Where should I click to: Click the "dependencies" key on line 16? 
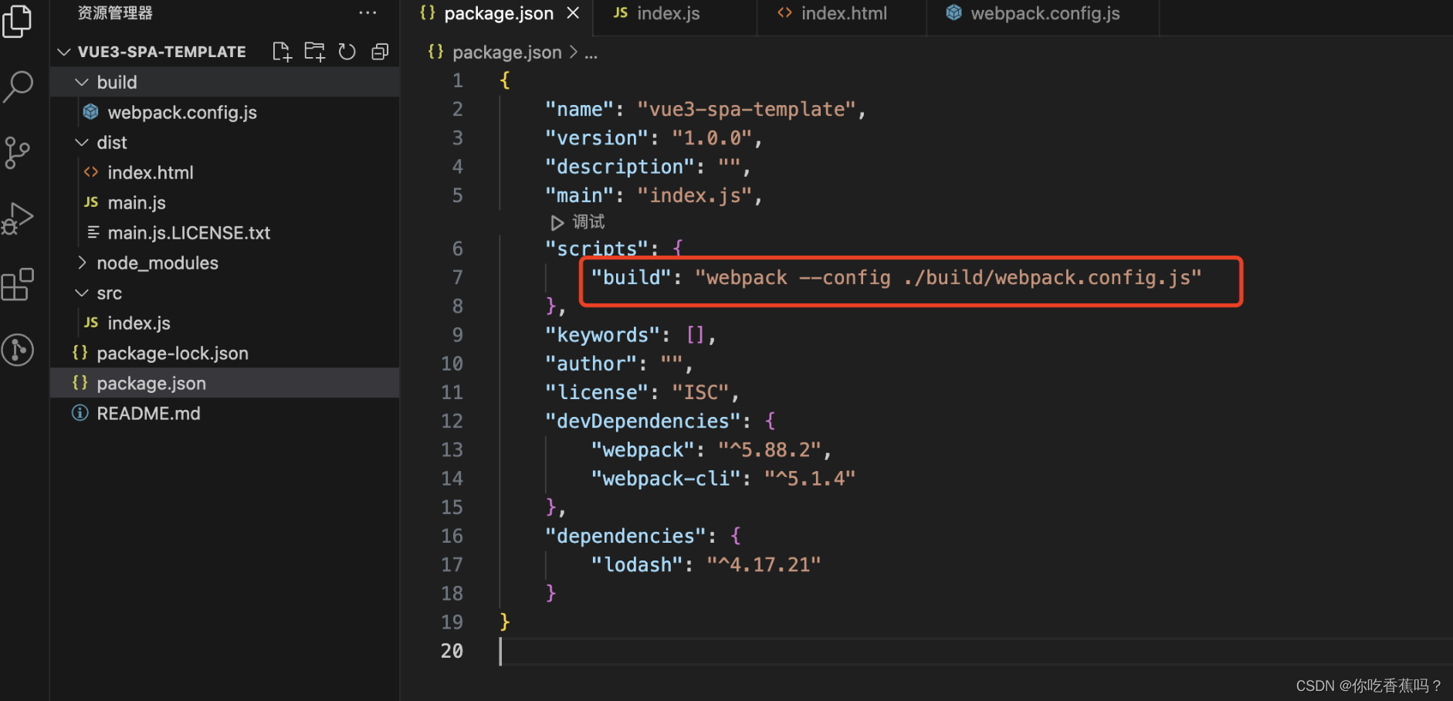click(625, 536)
